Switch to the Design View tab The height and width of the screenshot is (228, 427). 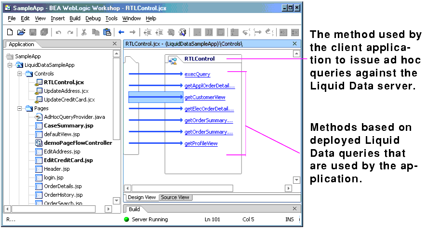coord(142,198)
